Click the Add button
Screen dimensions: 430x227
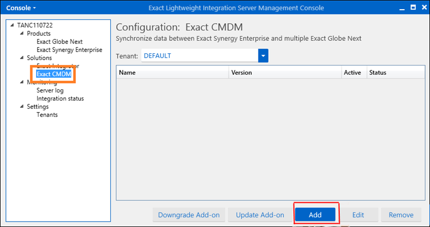(315, 215)
